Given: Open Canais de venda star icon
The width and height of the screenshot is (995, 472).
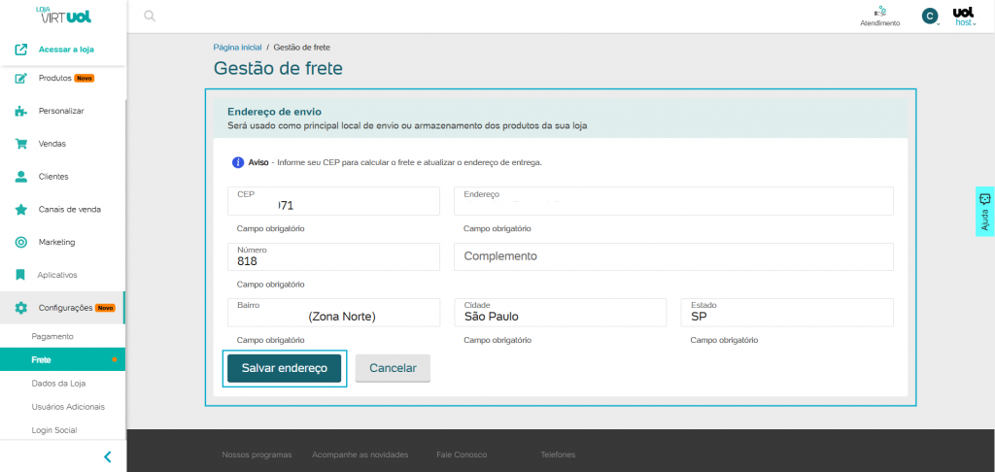Looking at the screenshot, I should tap(20, 210).
